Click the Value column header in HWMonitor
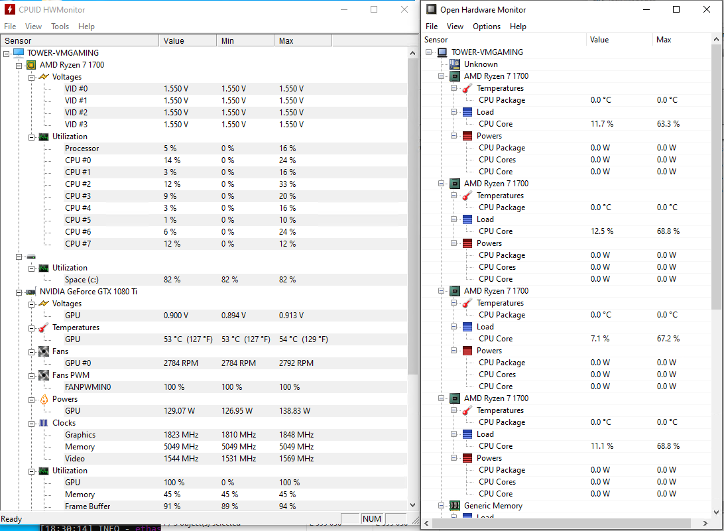 click(x=188, y=40)
